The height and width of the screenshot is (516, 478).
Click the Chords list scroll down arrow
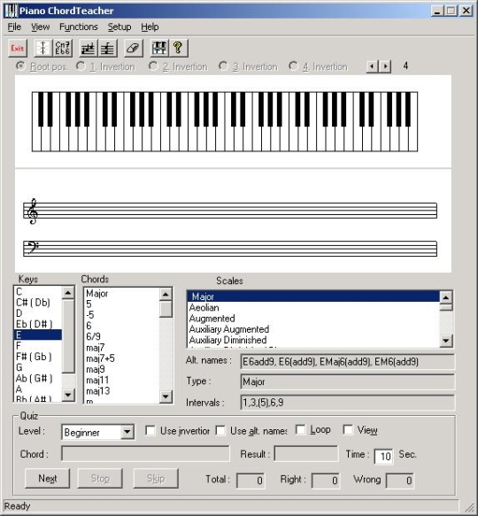click(166, 397)
